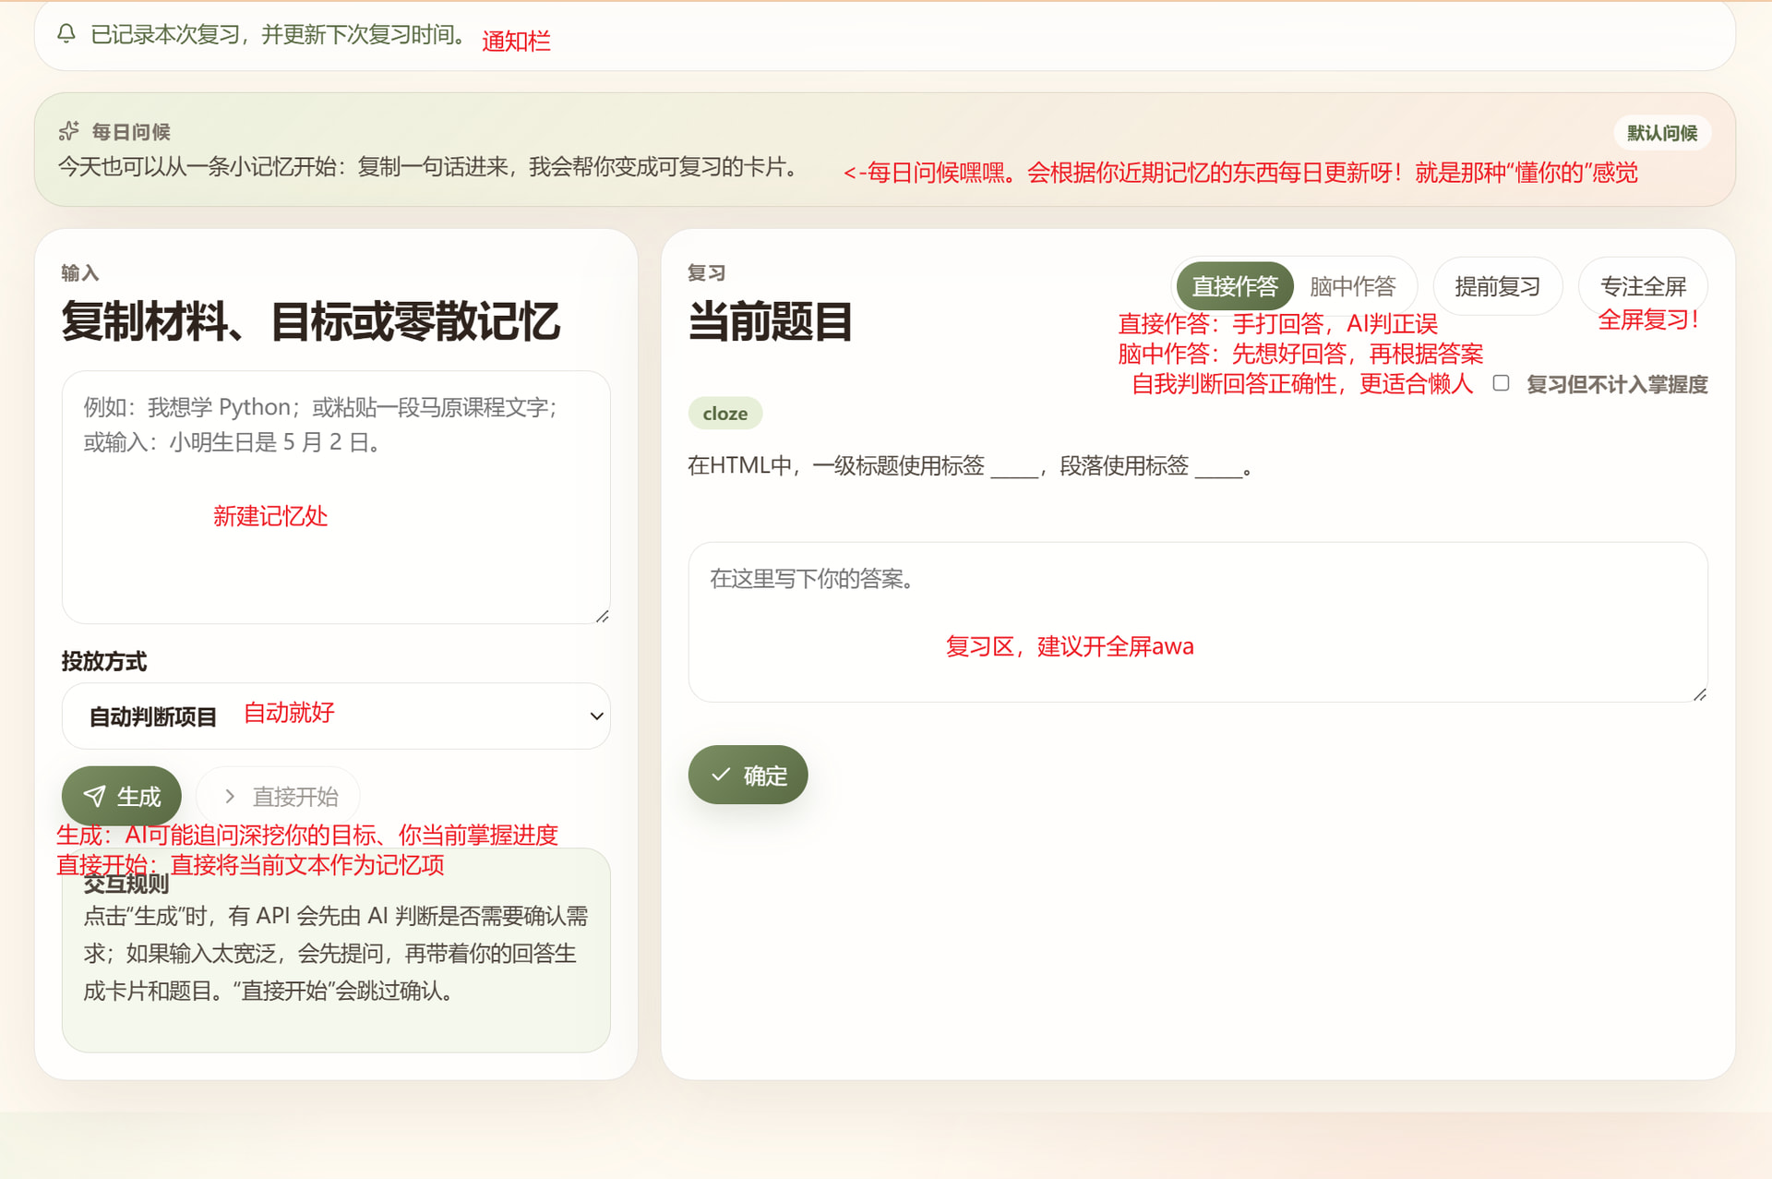Click the 交互规则 info box title
Screen dimensions: 1772x1179
pyautogui.click(x=126, y=884)
